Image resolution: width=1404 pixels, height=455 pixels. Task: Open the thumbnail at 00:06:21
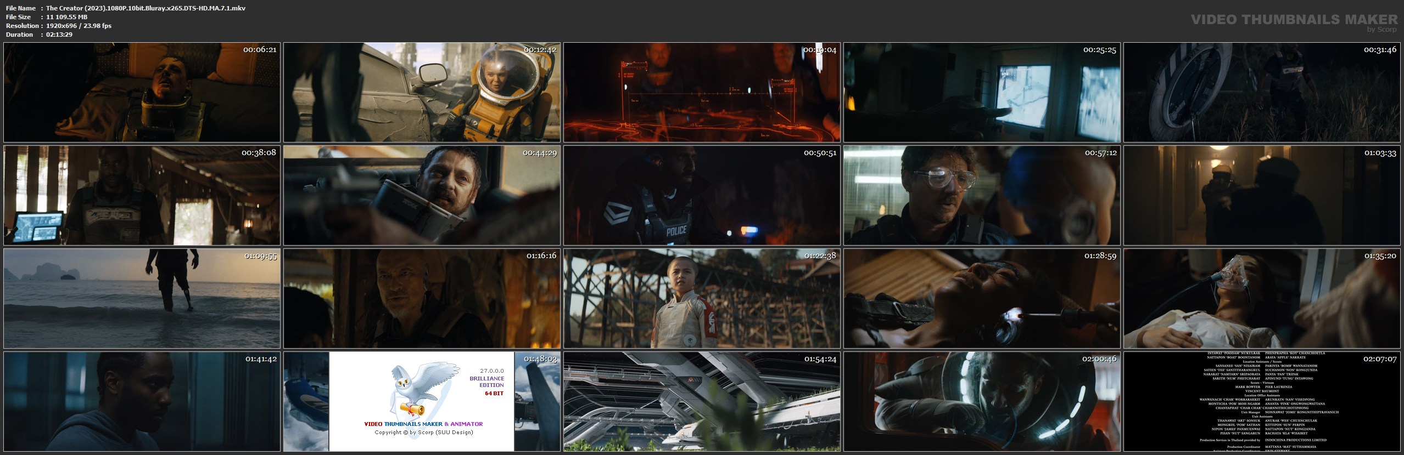142,92
